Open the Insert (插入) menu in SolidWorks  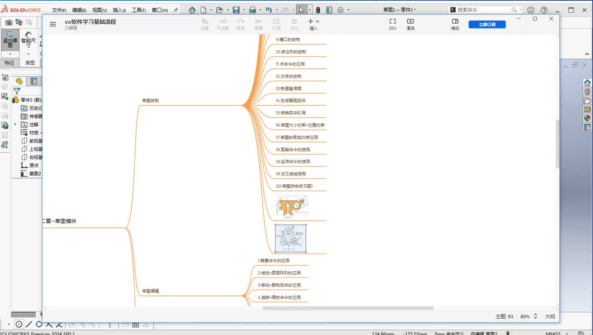click(x=119, y=10)
